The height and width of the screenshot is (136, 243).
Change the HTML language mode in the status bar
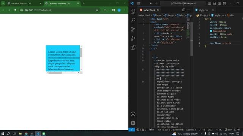(x=219, y=130)
